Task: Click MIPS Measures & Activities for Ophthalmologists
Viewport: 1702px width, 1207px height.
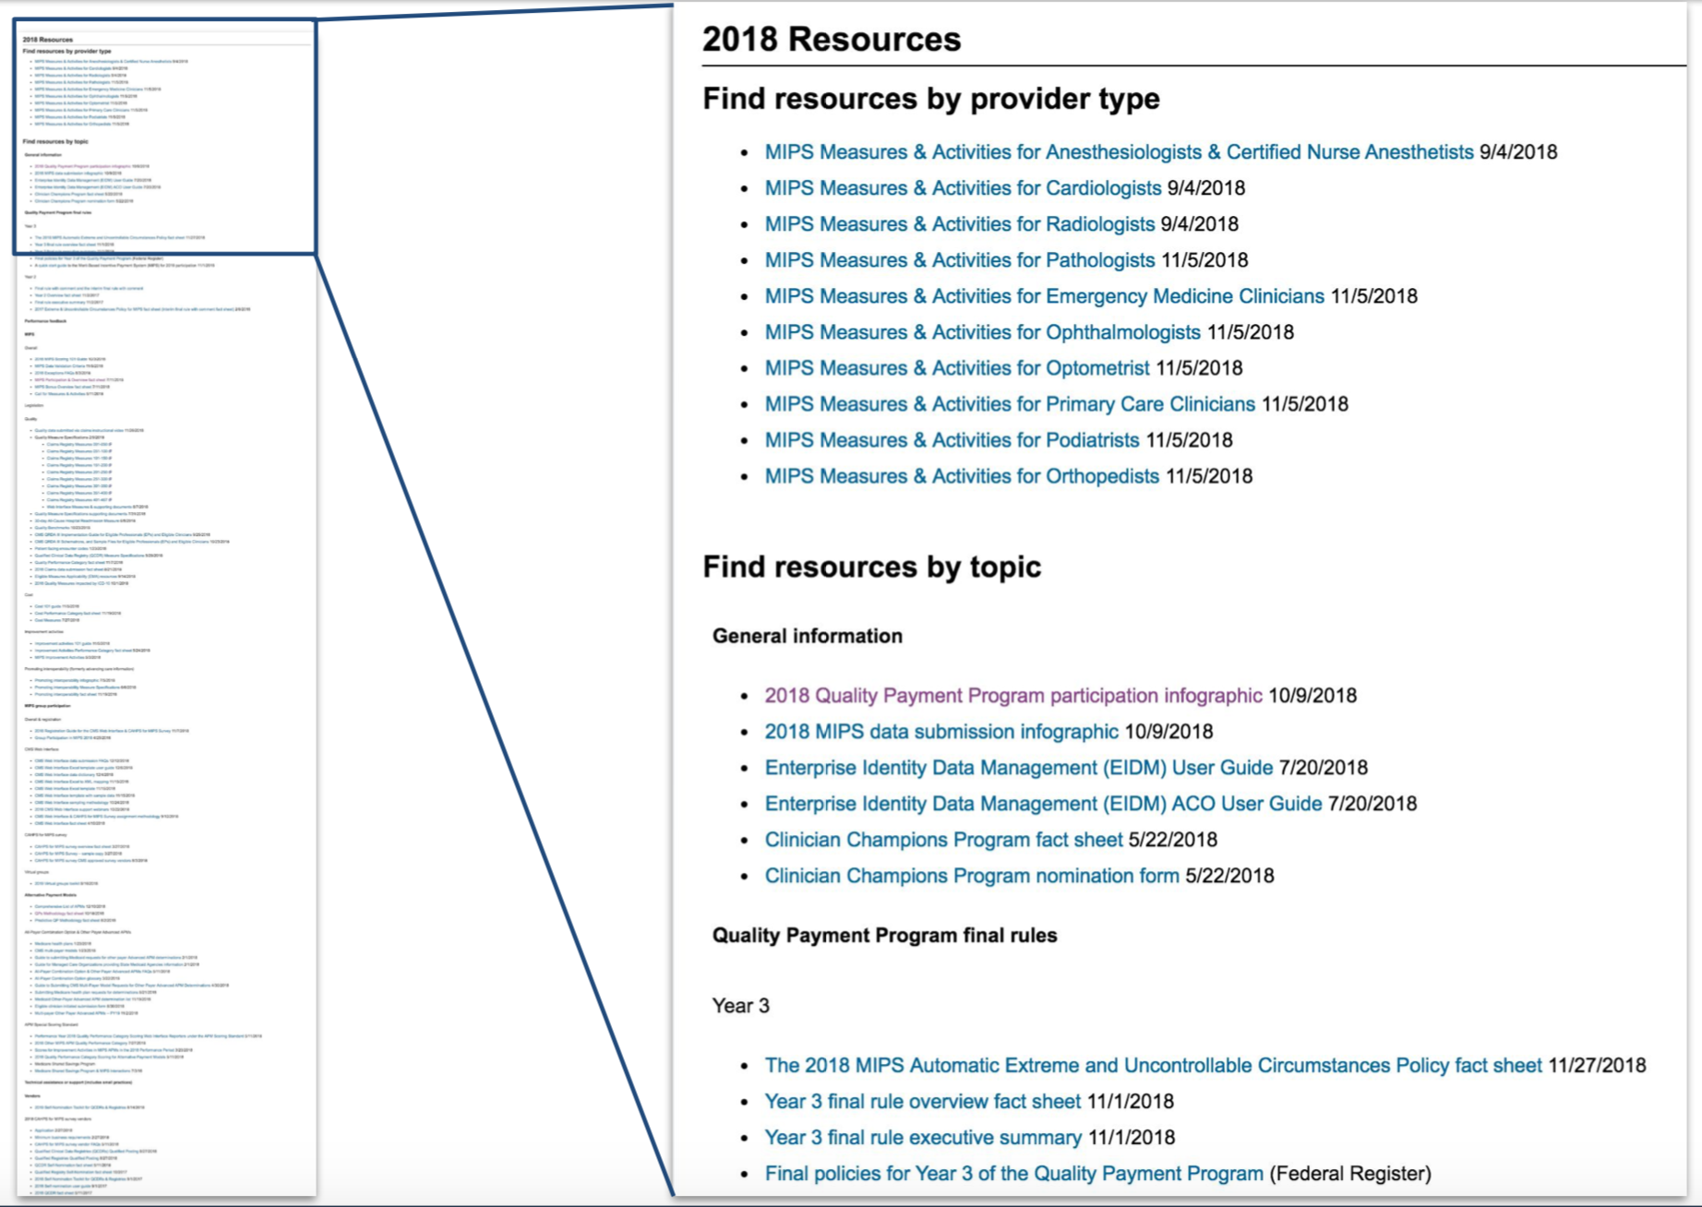Action: point(981,332)
